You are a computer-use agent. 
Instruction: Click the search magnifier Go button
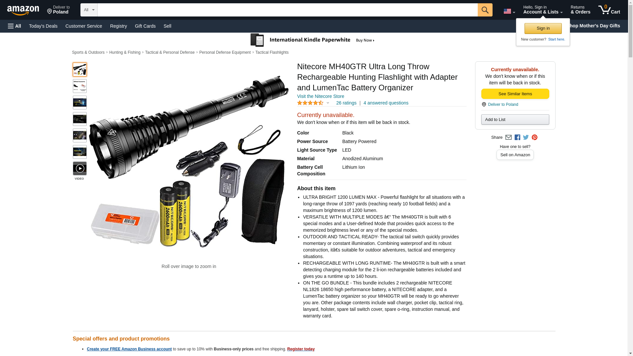[x=485, y=10]
